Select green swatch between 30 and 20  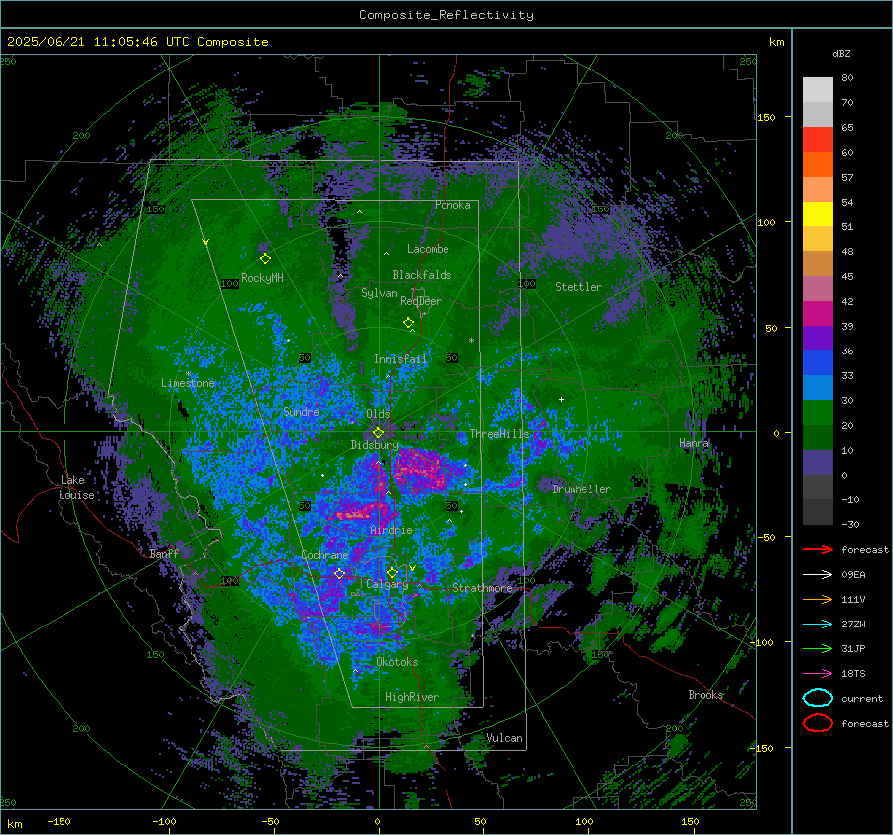click(x=818, y=413)
